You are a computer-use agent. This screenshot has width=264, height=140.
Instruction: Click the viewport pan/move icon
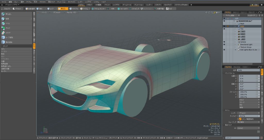(x=207, y=13)
